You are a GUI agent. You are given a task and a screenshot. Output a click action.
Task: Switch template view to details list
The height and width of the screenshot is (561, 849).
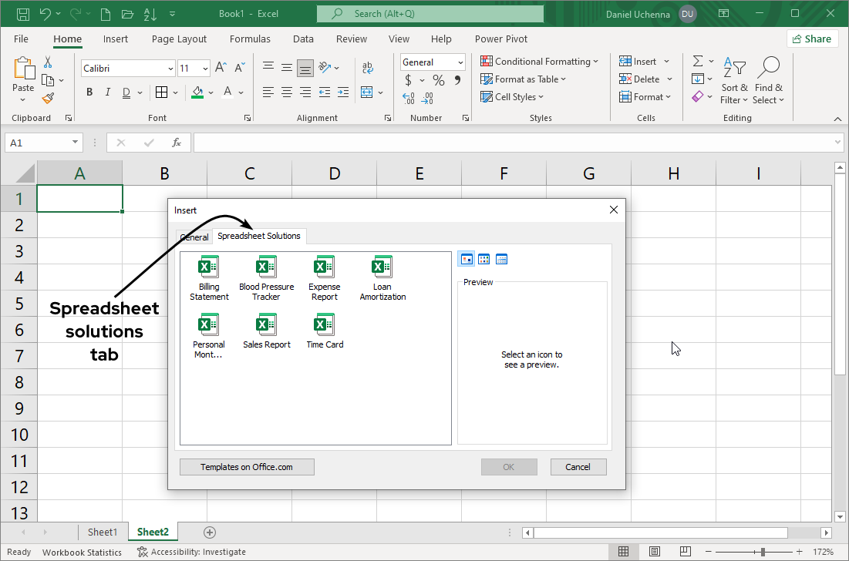click(x=501, y=259)
